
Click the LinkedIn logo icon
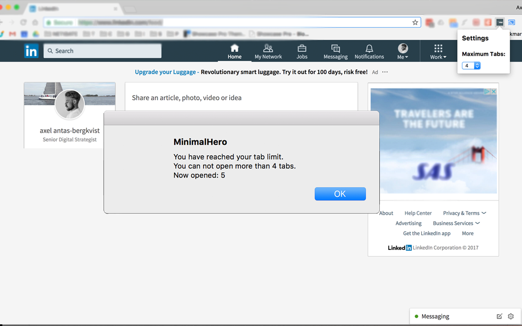click(31, 51)
